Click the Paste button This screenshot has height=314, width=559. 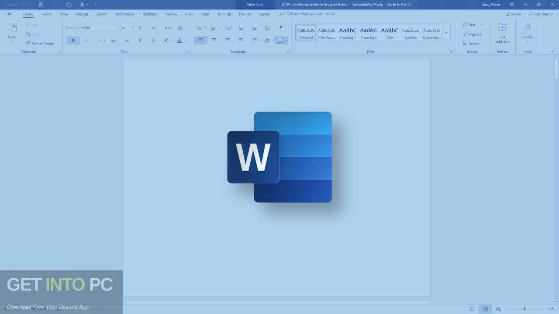coord(12,32)
